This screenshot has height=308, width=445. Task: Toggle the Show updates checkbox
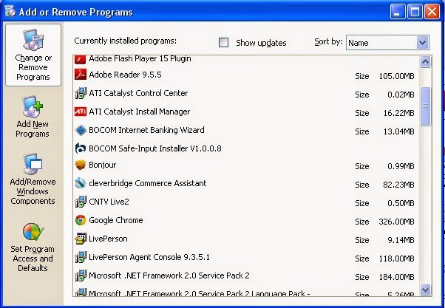coord(223,43)
